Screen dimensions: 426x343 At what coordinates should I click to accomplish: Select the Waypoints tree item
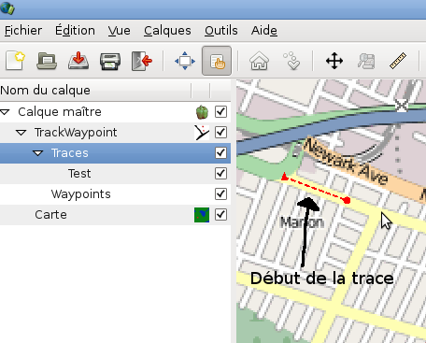pos(81,194)
